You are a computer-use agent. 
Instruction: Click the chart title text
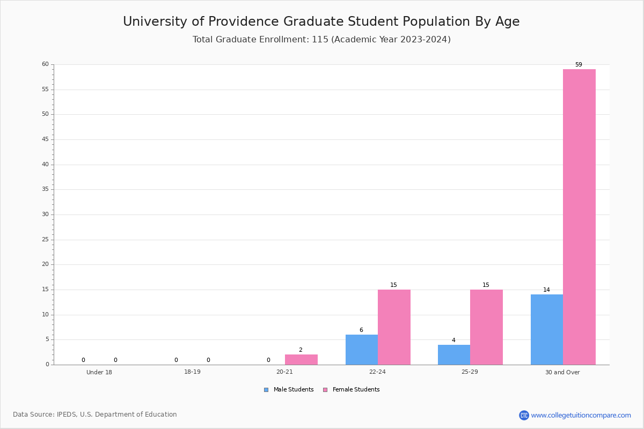[321, 22]
